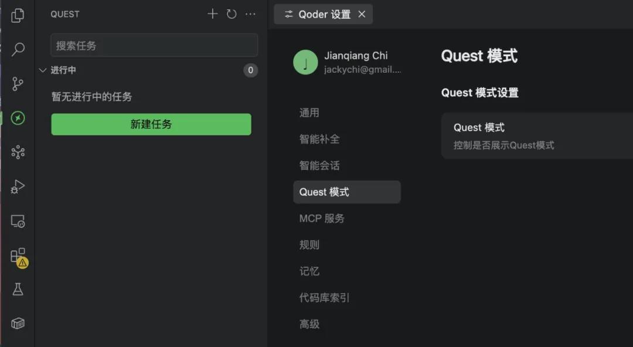Create a new task with the plus icon
Screen dimensions: 633x347
coord(212,13)
